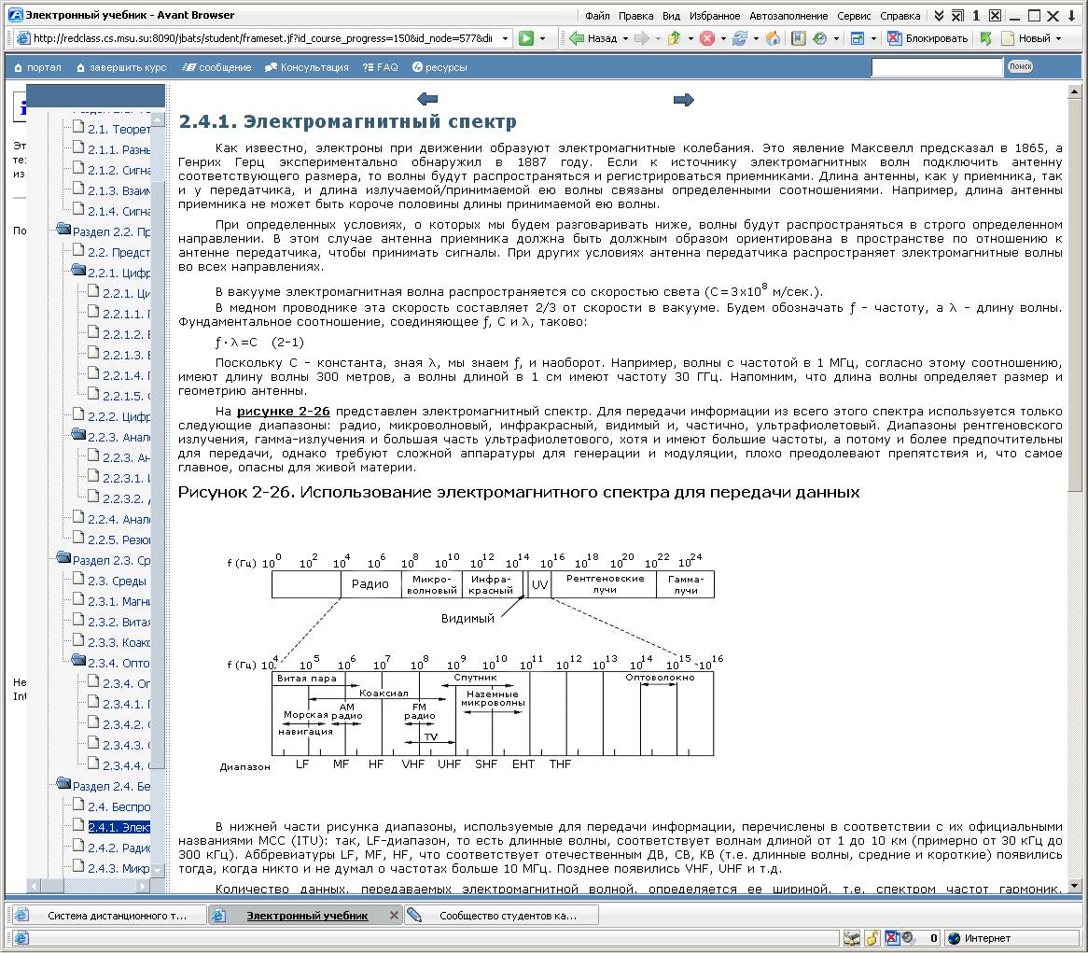Open the window layout dropdown arrow
Image resolution: width=1088 pixels, height=953 pixels.
(x=873, y=38)
